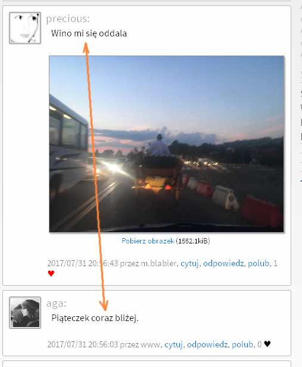The image size is (302, 367).
Task: Open the aga username profile
Action: [x=56, y=304]
